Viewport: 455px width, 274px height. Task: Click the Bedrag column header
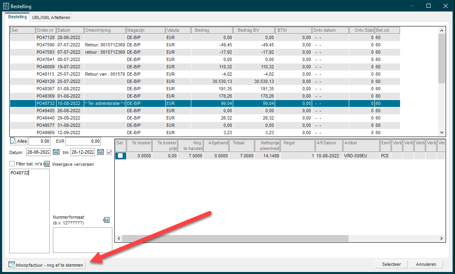[x=212, y=30]
